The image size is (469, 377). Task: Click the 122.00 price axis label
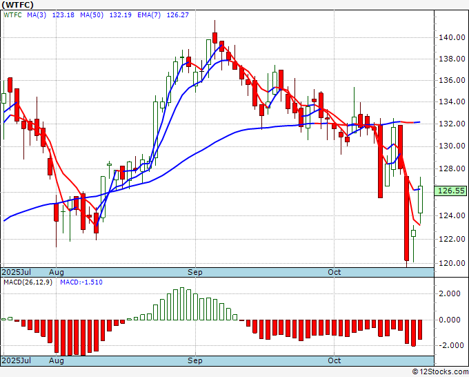(452, 239)
